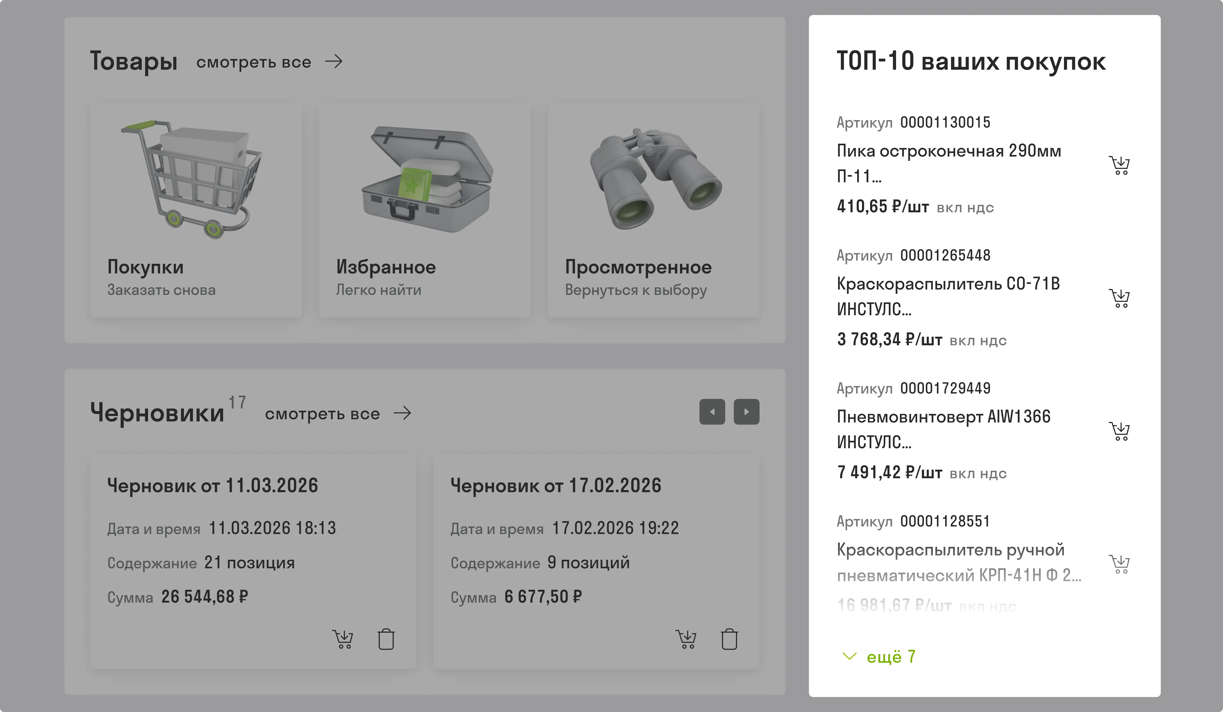Click date '11.03.2026 18:13'
This screenshot has width=1223, height=712.
[x=272, y=528]
